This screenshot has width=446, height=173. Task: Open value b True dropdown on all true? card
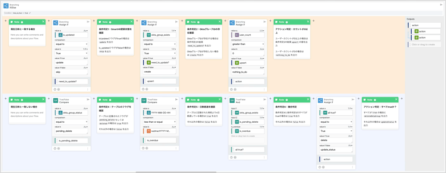click(336, 131)
